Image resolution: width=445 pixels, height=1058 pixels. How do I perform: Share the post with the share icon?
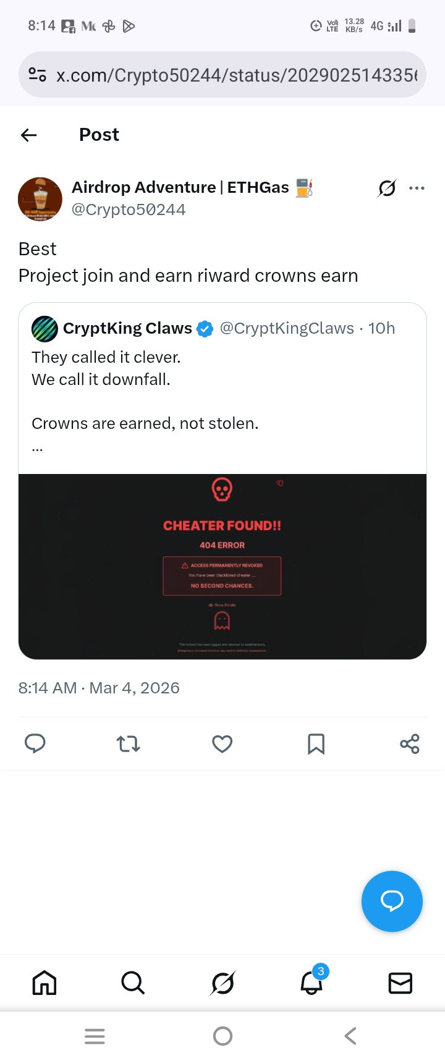point(409,743)
